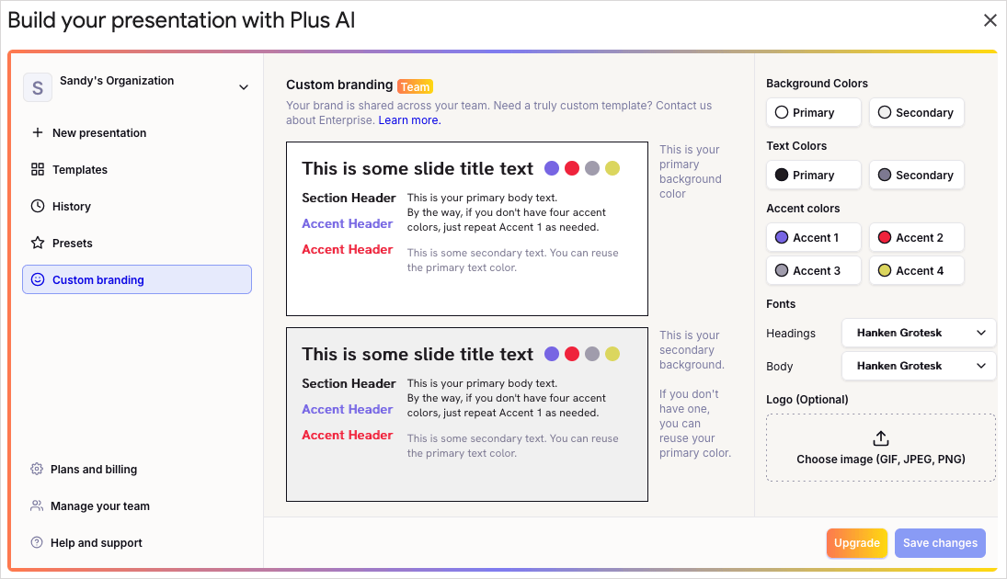Screen dimensions: 1007x579
Task: Open the History section
Action: [x=137, y=206]
